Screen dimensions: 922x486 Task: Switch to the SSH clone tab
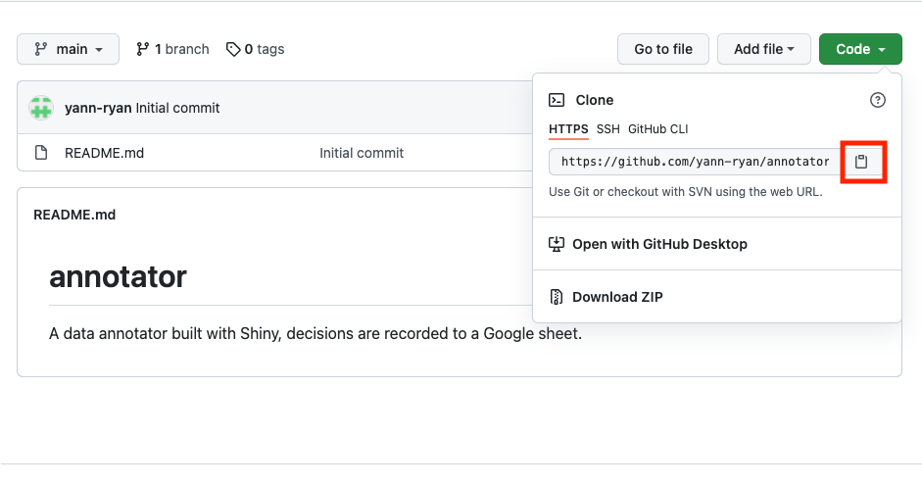coord(608,129)
